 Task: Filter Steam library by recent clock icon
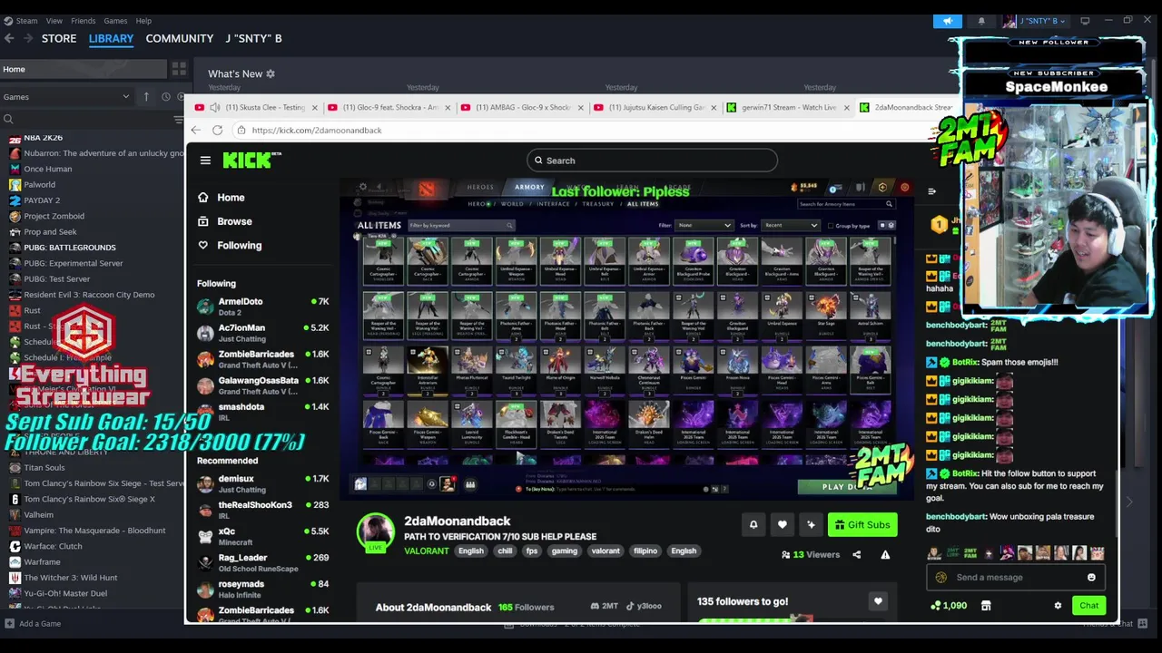click(165, 96)
